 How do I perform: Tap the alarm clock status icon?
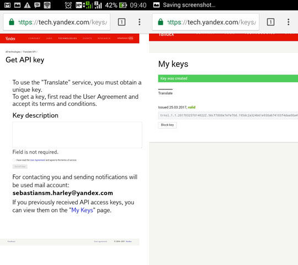68,5
